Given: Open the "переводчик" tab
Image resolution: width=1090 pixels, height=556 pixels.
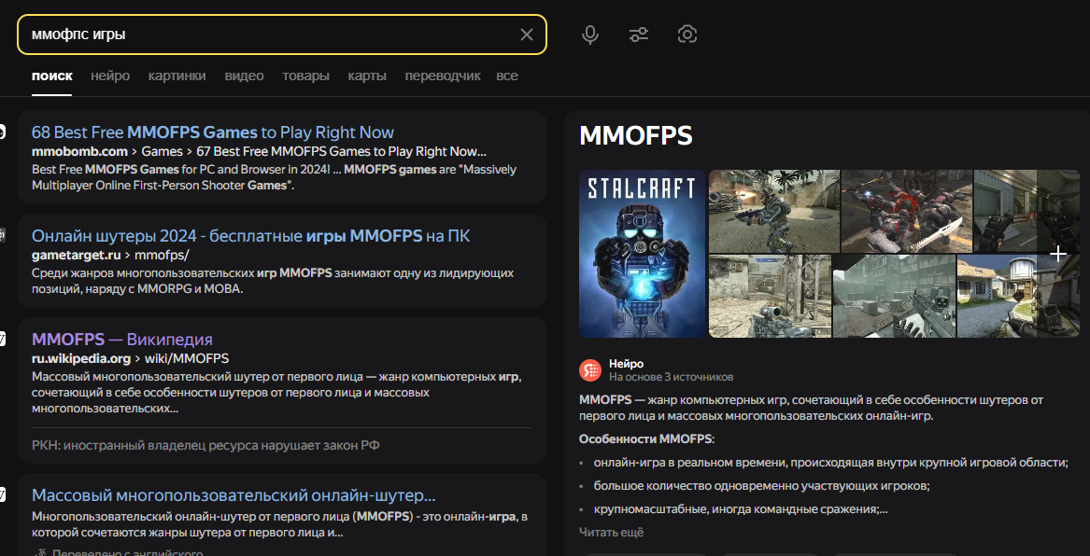Looking at the screenshot, I should coord(443,76).
